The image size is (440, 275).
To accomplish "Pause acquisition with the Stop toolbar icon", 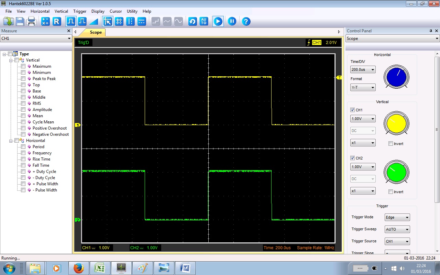I will point(232,21).
